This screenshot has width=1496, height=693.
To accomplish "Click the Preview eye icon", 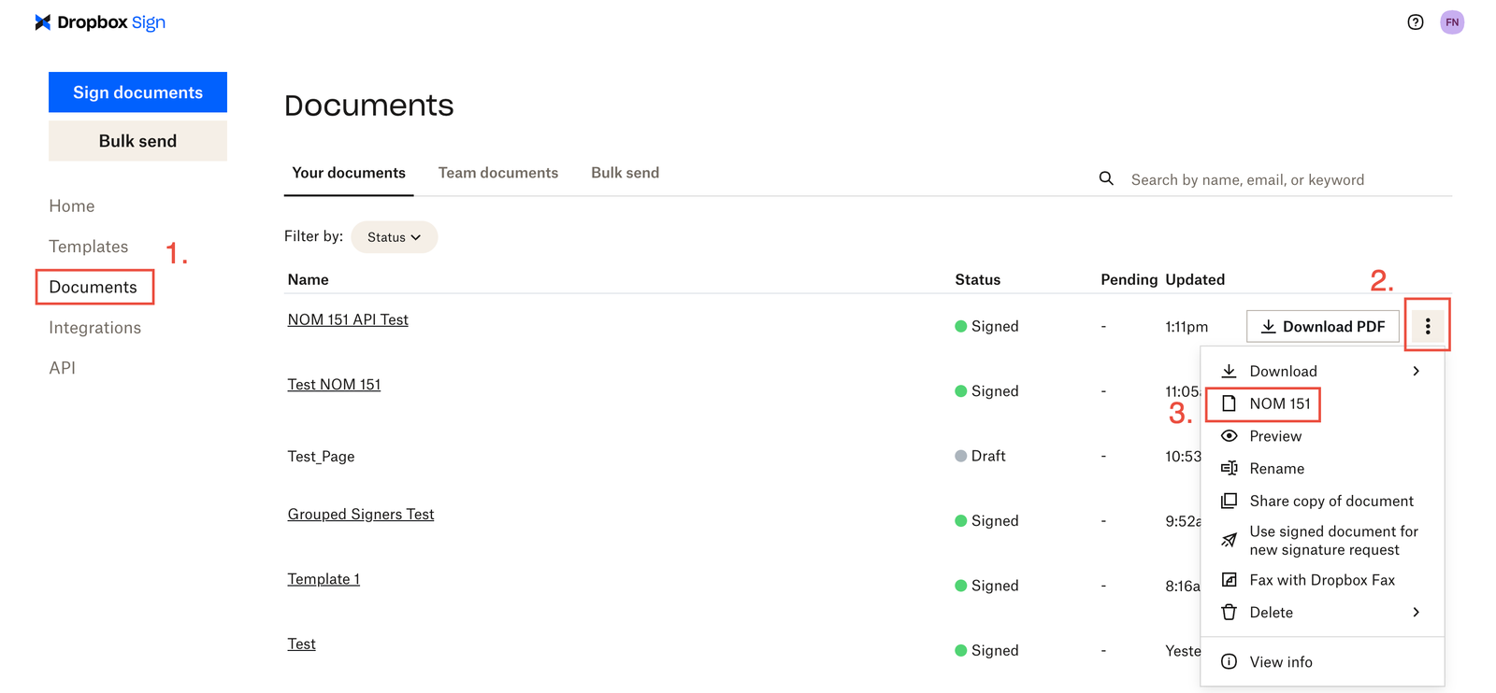I will [x=1230, y=436].
